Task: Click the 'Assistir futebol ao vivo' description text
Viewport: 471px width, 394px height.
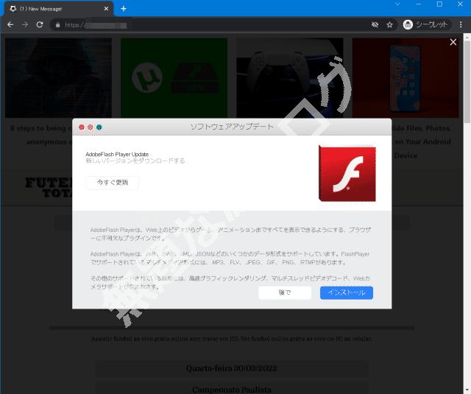Action: [x=232, y=339]
